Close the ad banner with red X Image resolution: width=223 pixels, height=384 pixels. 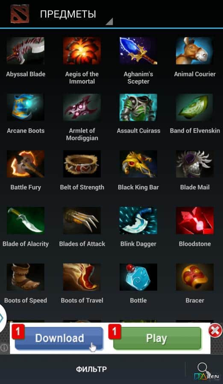pos(215,331)
